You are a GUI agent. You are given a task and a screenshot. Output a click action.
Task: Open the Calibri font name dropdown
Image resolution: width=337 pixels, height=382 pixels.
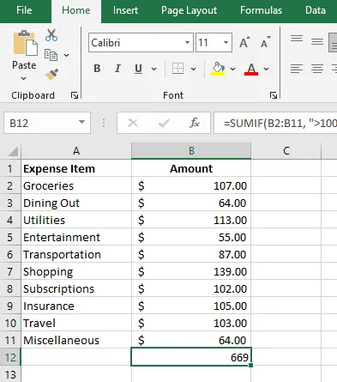(x=187, y=43)
